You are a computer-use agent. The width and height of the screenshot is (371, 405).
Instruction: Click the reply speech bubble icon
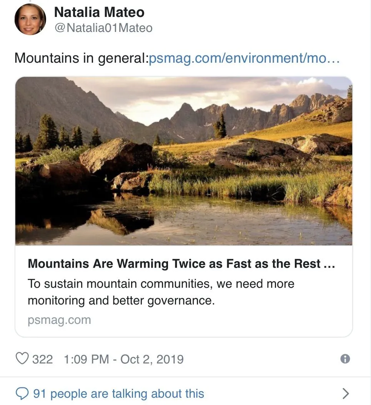click(22, 393)
